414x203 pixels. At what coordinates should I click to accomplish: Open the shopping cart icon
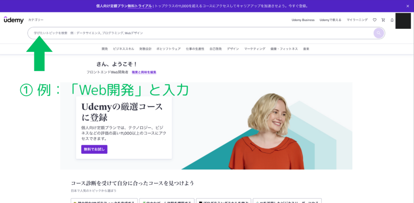coord(383,20)
